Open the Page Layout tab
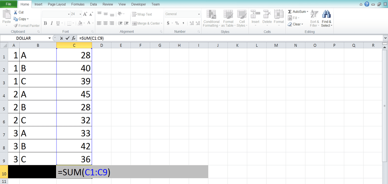Screen dimensions: 388x184 (57, 4)
